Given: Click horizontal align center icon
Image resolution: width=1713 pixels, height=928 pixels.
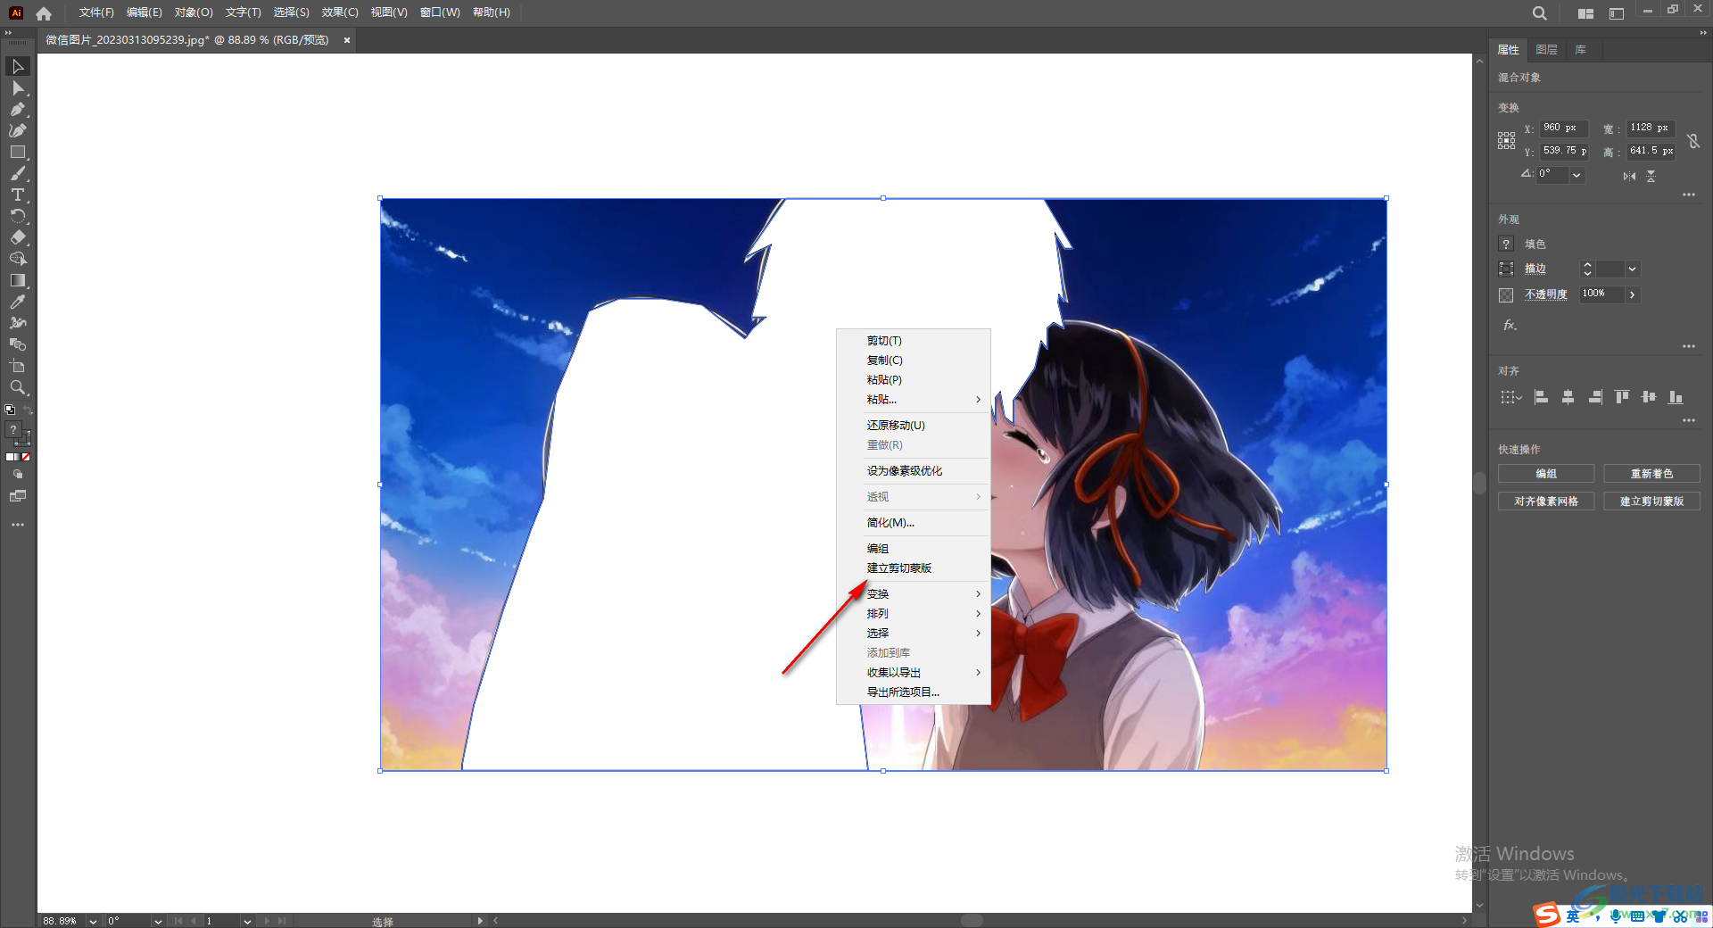Looking at the screenshot, I should pos(1568,397).
